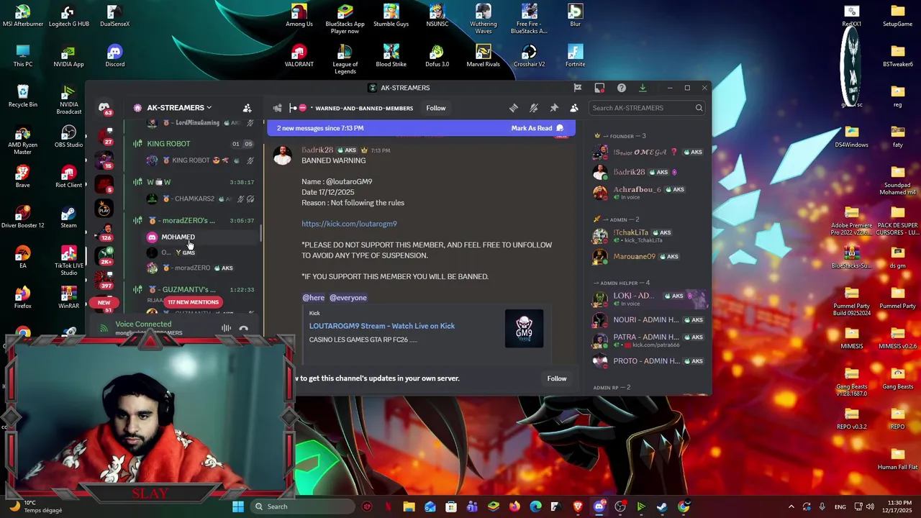Open the Marvel Rivals desktop icon
Viewport: 921px width, 518px height.
[483, 56]
